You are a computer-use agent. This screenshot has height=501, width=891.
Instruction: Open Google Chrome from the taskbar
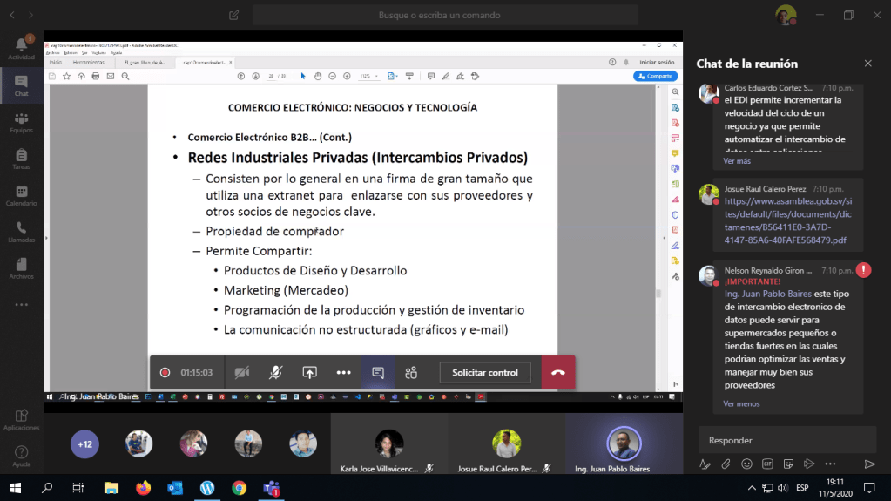pos(239,488)
